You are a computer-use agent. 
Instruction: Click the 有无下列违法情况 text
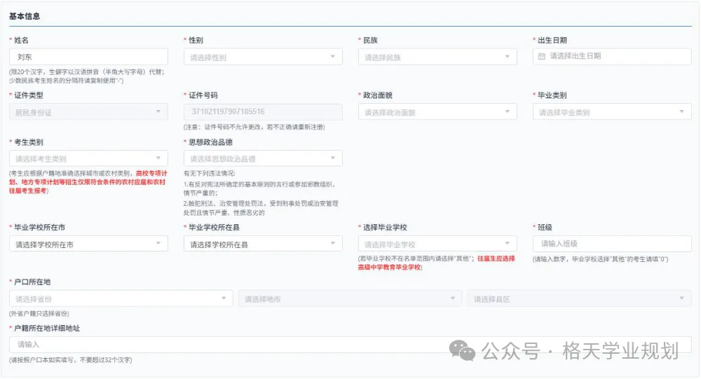209,174
